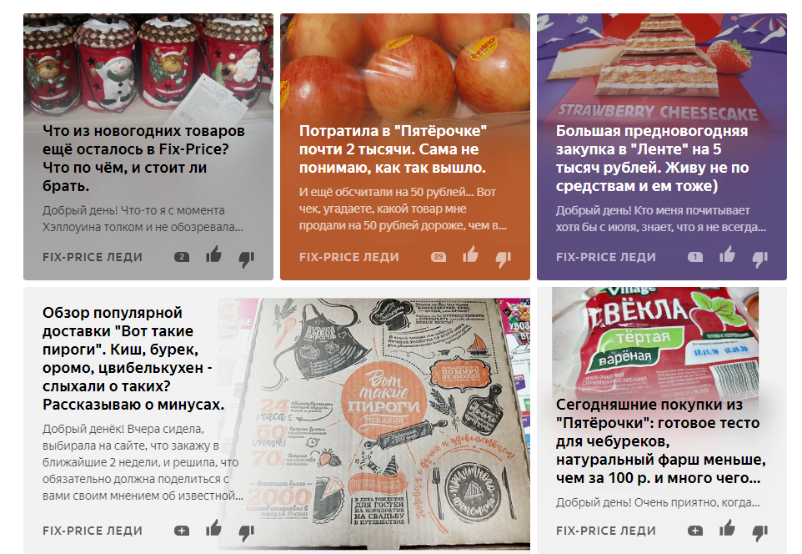Open comments on the Fix-Price New Year article

(x=182, y=257)
